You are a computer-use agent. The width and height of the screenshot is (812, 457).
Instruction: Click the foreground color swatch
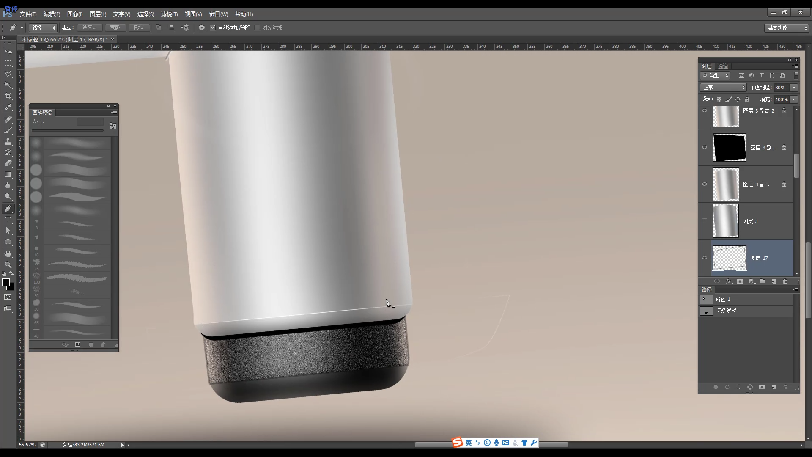tap(7, 281)
